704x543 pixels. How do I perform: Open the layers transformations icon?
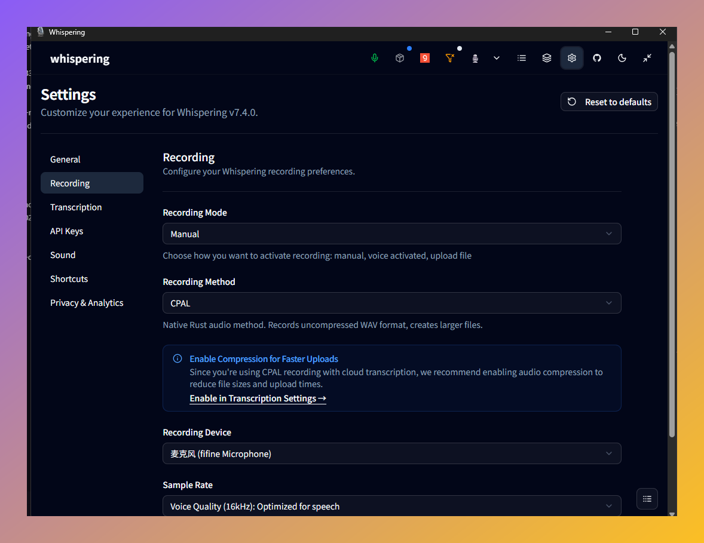pyautogui.click(x=546, y=58)
